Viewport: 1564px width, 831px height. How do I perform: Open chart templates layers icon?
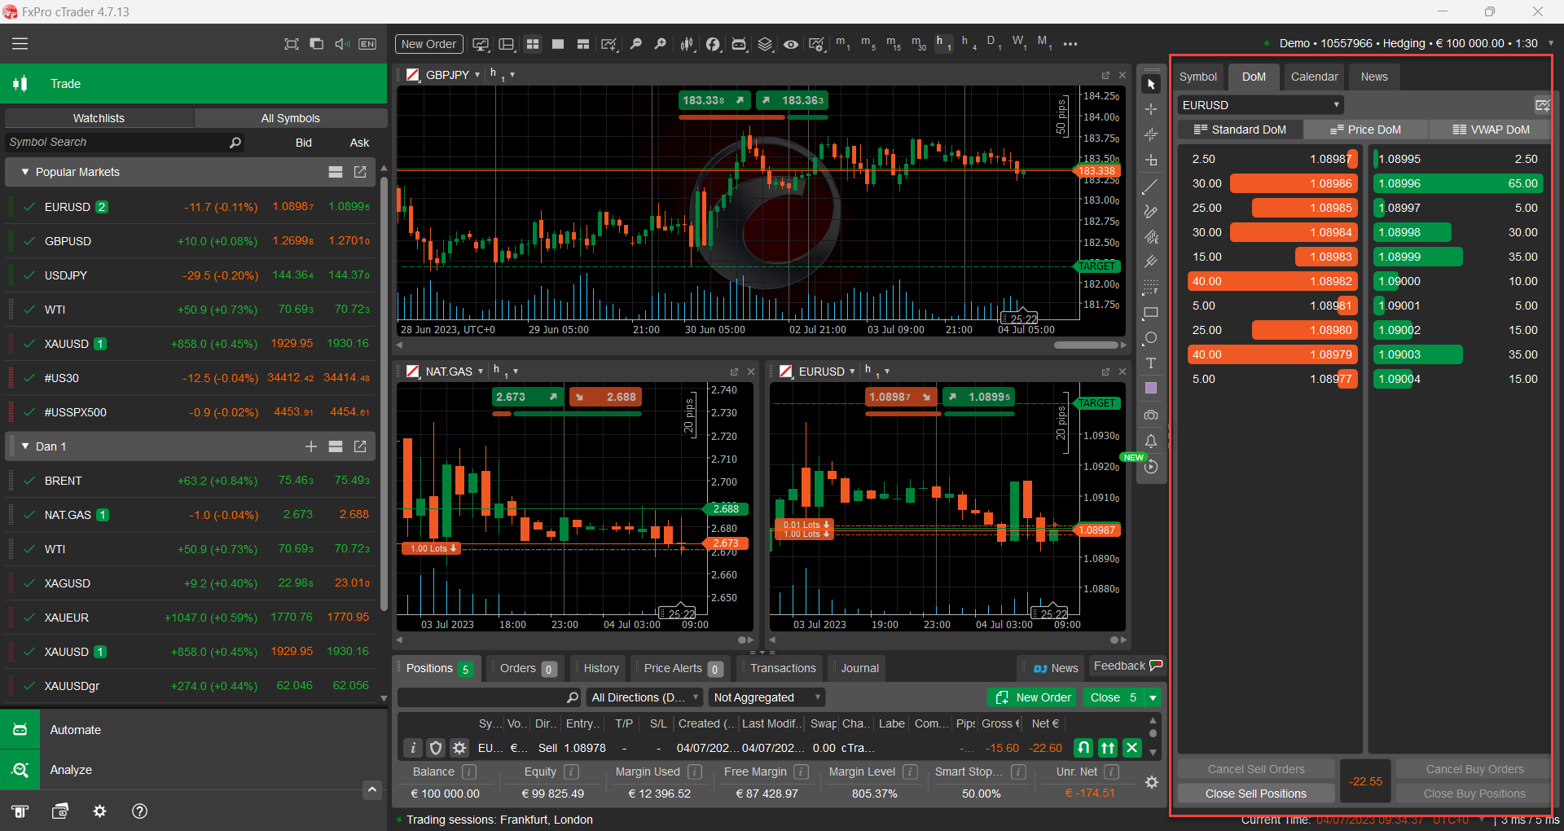[765, 44]
